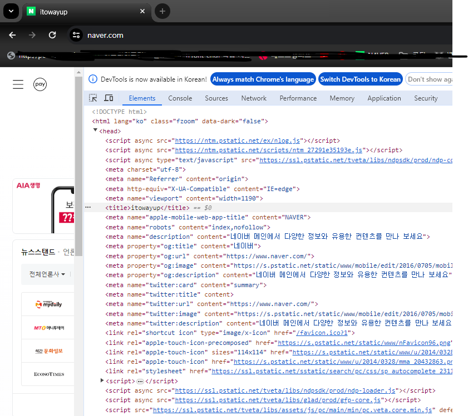Select the html lang="ko" element
Viewport: 468px width, 416px height.
pos(180,121)
